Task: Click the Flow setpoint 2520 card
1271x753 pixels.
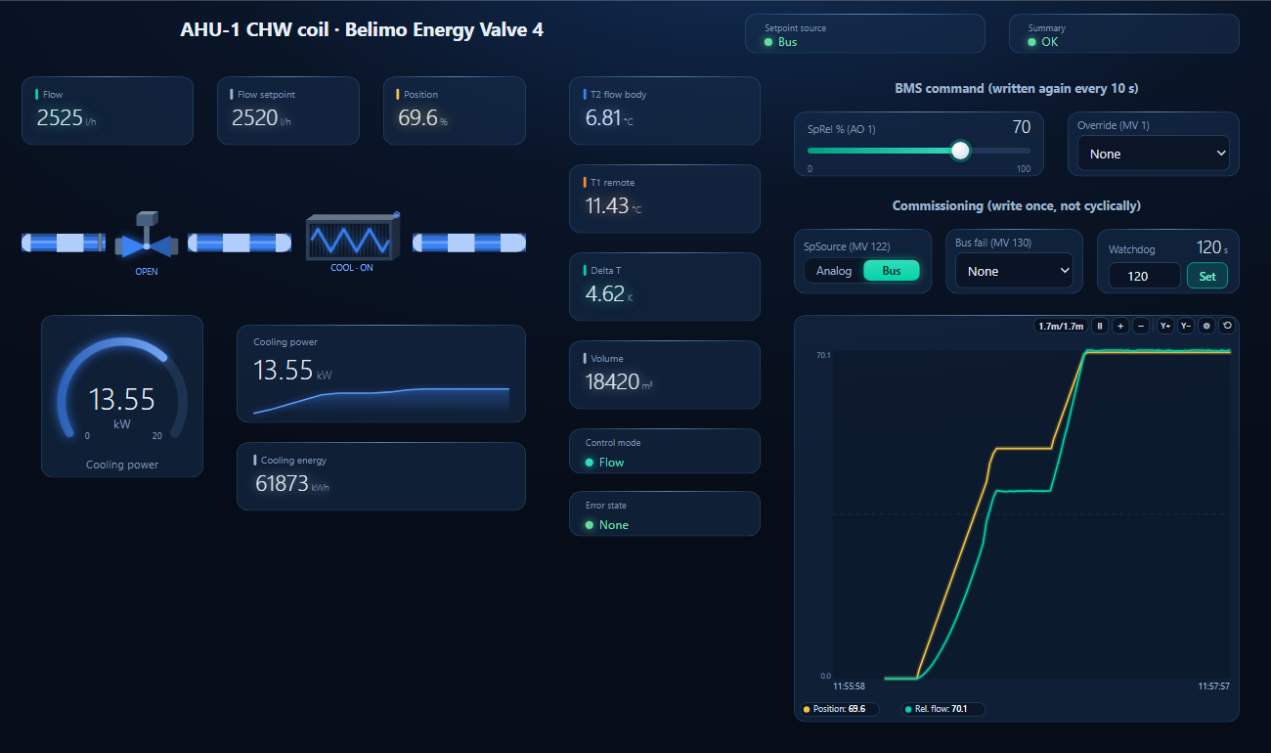Action: click(x=288, y=111)
